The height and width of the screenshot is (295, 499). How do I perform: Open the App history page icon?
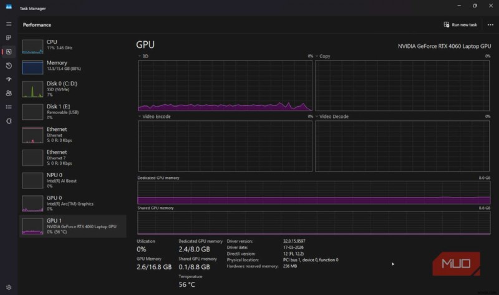point(9,65)
